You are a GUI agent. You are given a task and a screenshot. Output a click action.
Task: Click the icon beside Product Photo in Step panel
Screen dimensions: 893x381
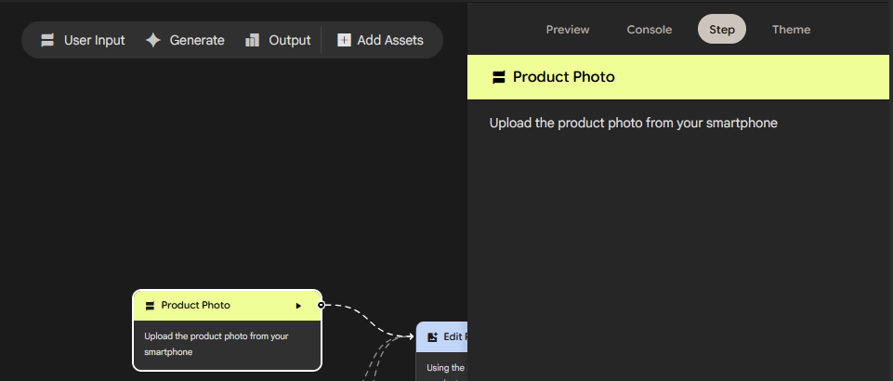pyautogui.click(x=499, y=77)
